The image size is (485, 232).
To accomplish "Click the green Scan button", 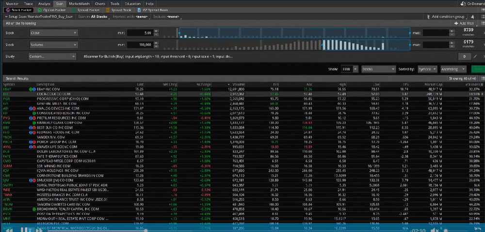I will pyautogui.click(x=478, y=69).
